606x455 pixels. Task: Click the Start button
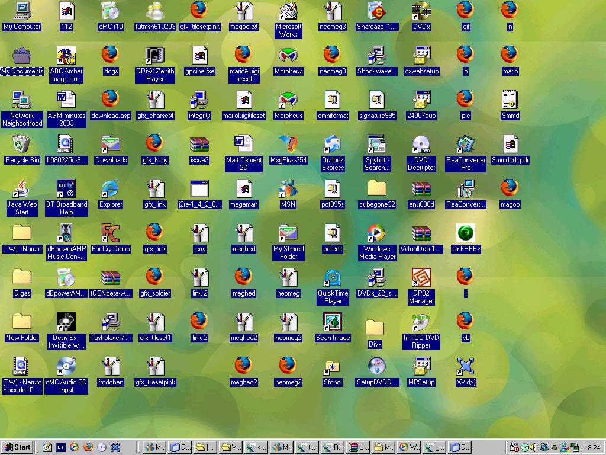[17, 447]
